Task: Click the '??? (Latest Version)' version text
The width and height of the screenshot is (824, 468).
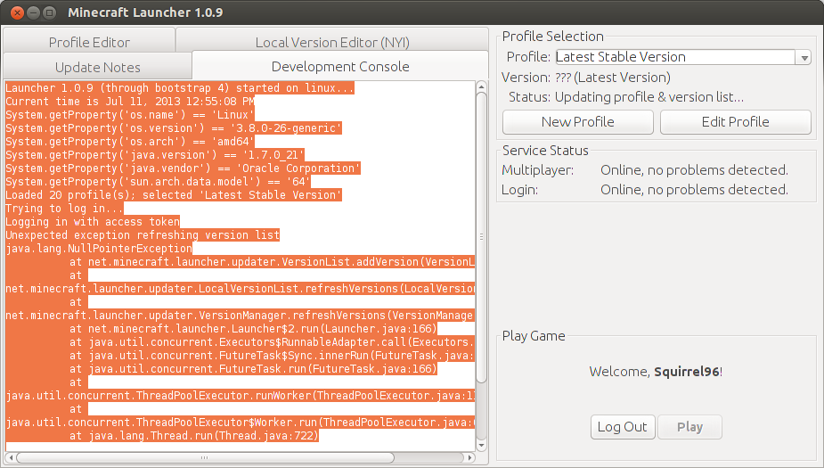Action: click(613, 78)
